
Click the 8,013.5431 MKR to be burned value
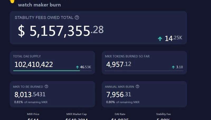click(x=30, y=94)
